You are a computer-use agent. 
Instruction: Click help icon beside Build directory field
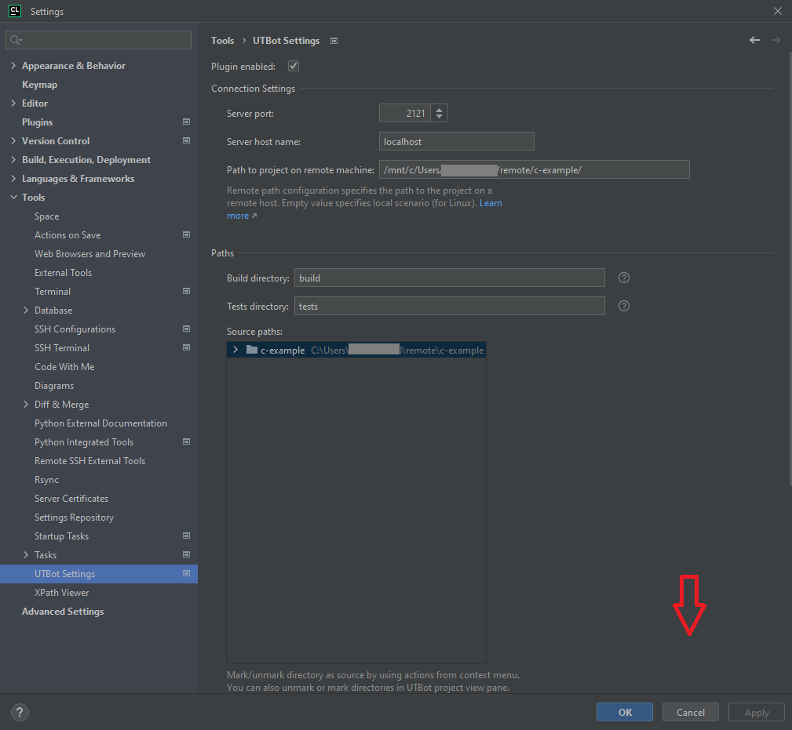point(624,278)
